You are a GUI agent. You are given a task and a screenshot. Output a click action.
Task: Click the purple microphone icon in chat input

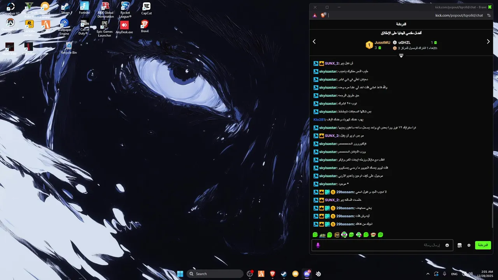[x=318, y=245]
